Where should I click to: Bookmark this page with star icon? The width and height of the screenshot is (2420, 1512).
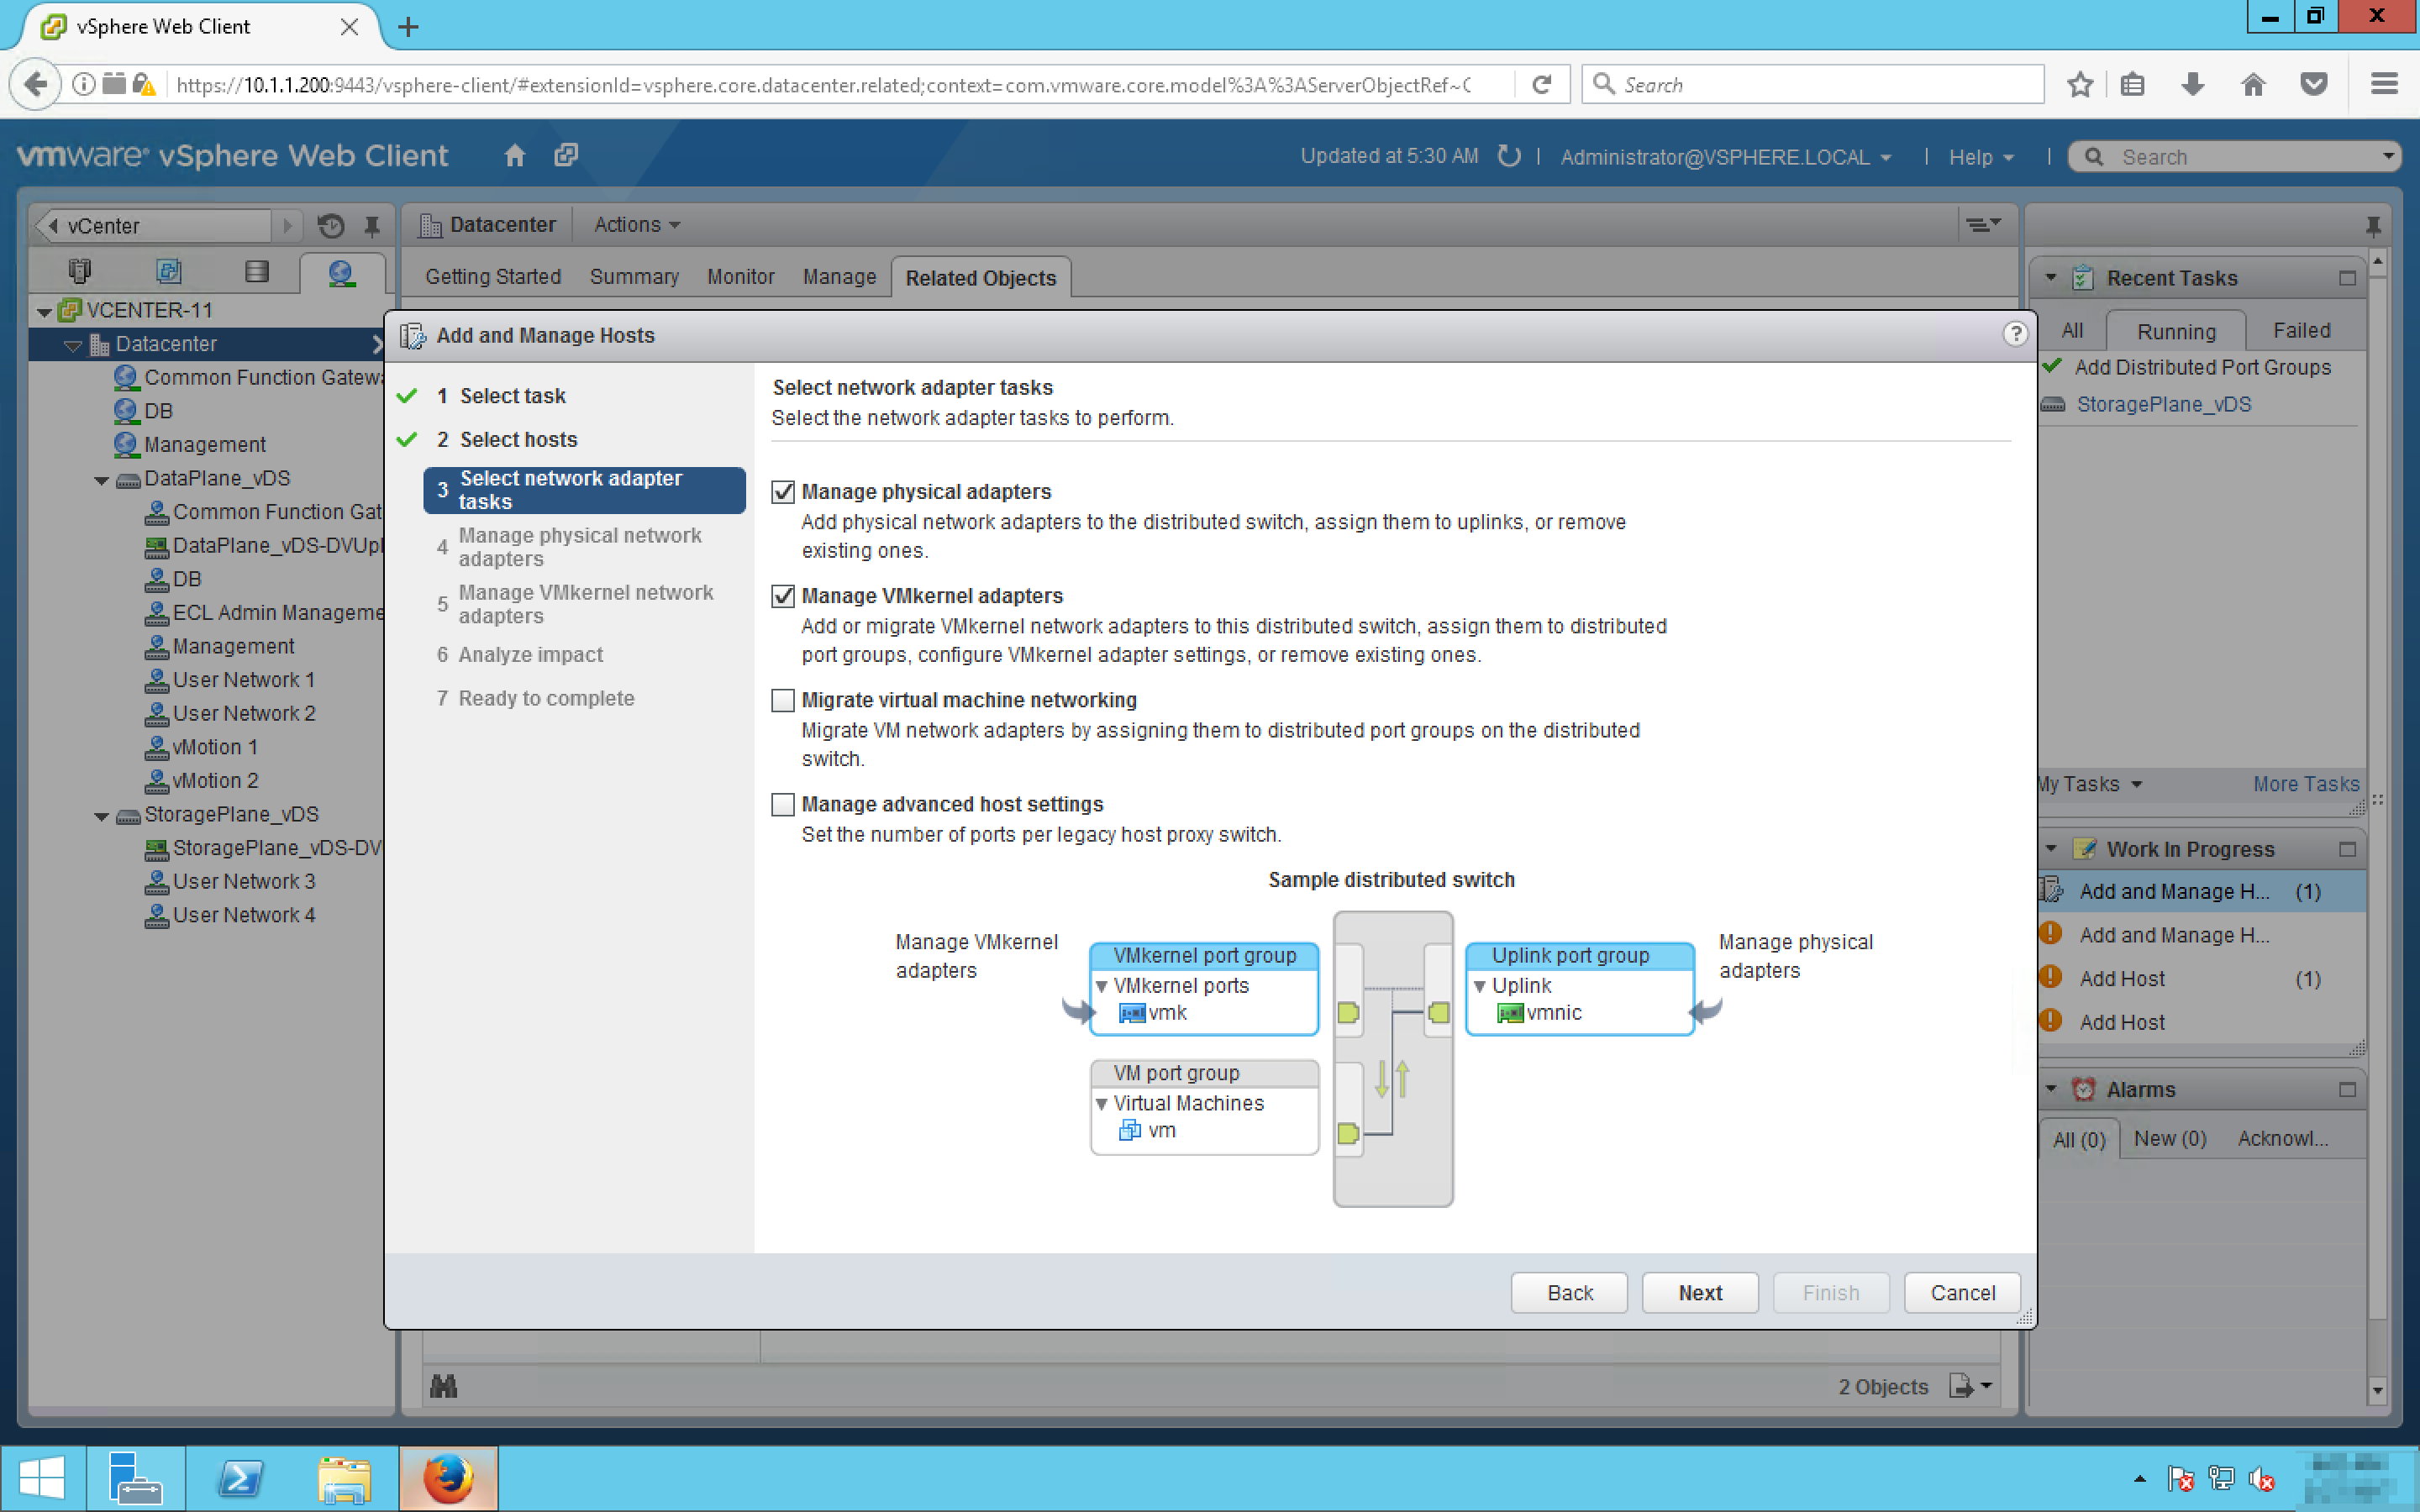tap(2079, 84)
